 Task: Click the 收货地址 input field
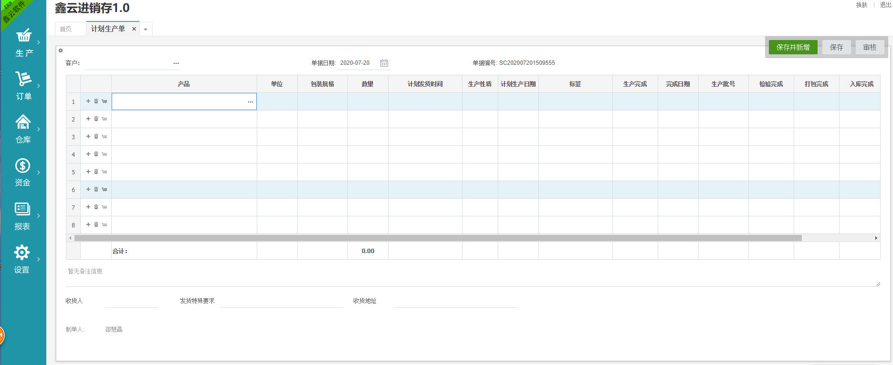click(455, 301)
